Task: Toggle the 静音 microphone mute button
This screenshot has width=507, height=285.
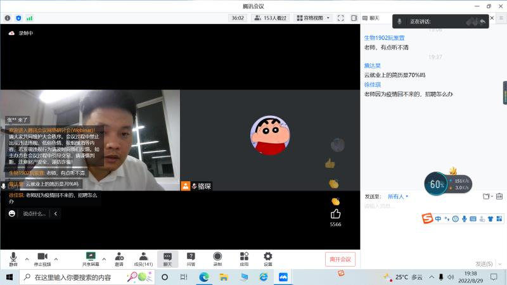Action: pyautogui.click(x=13, y=258)
